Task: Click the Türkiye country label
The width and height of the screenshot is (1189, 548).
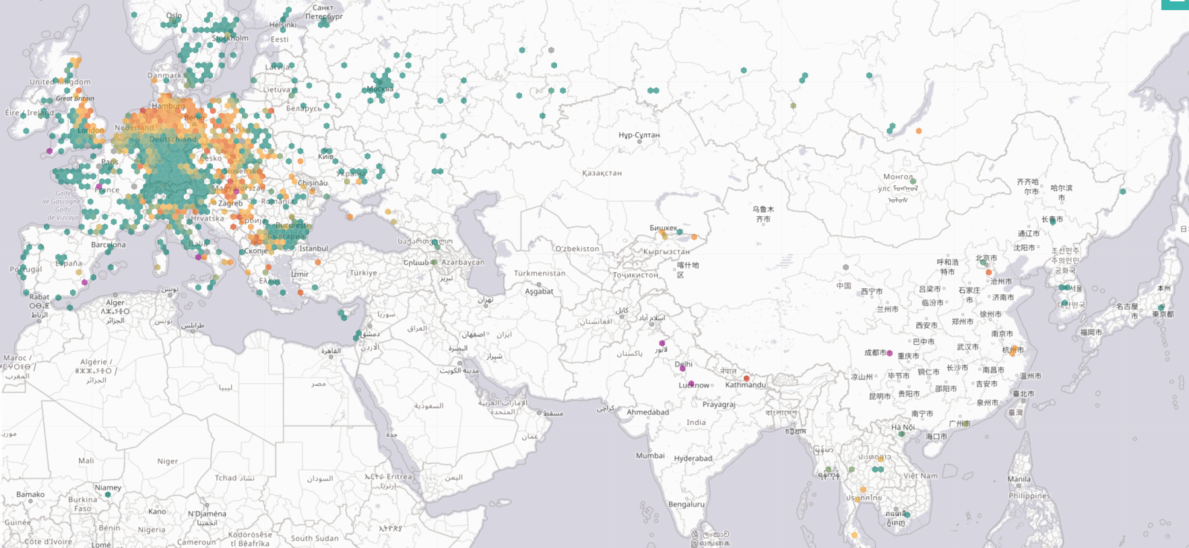Action: (x=364, y=273)
